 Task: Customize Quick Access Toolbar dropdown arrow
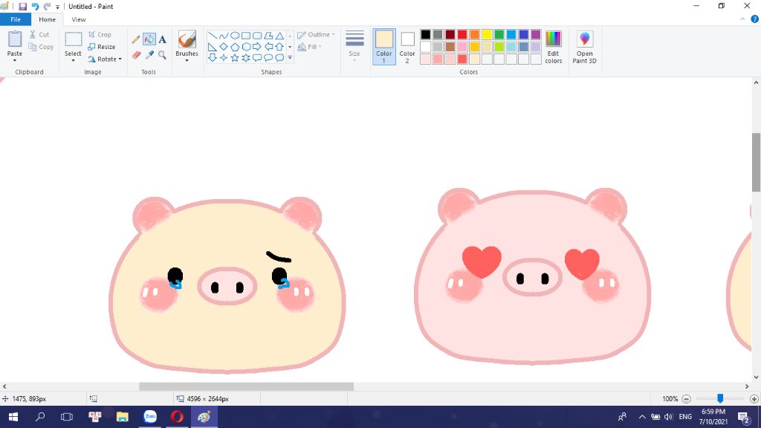pyautogui.click(x=57, y=7)
